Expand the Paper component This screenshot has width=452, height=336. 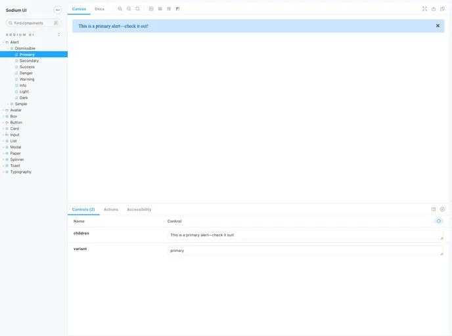[15, 154]
